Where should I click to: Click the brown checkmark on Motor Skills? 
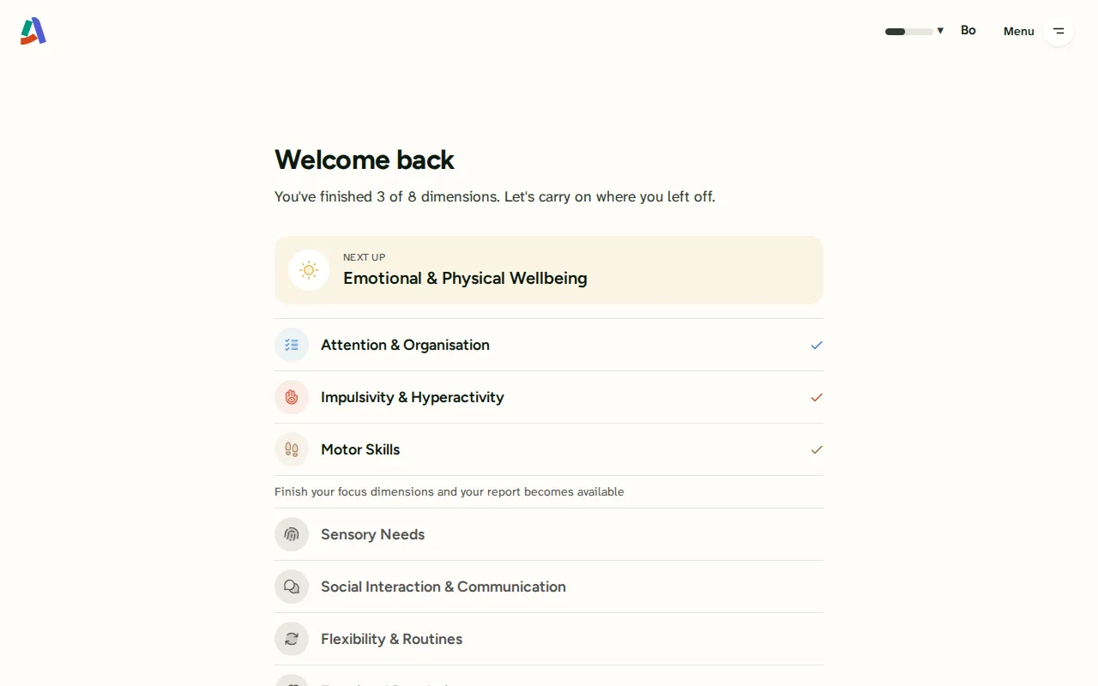(817, 449)
